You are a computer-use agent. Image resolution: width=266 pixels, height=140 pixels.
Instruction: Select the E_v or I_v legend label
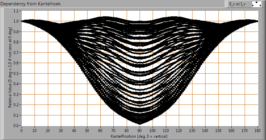(237, 4)
